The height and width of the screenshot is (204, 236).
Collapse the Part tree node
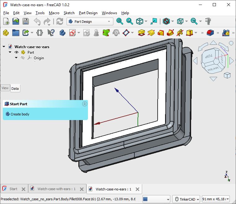10,52
